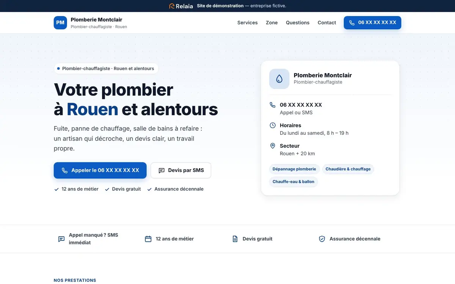Viewport: 455px width, 284px height.
Task: Open the Plomberie Montclair header brand name
Action: point(96,20)
